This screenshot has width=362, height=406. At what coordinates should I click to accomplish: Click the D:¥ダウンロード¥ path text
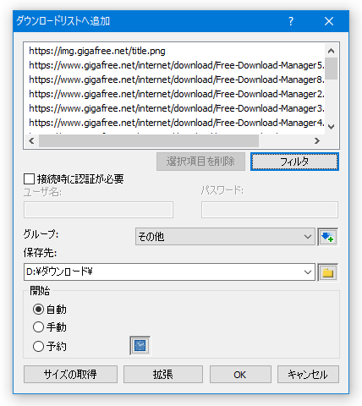(x=59, y=272)
